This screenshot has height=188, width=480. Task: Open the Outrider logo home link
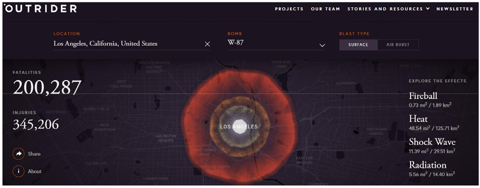(40, 9)
